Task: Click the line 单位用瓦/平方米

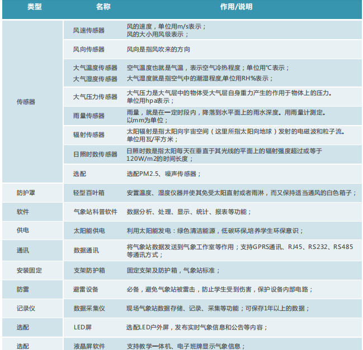Action: (152, 140)
